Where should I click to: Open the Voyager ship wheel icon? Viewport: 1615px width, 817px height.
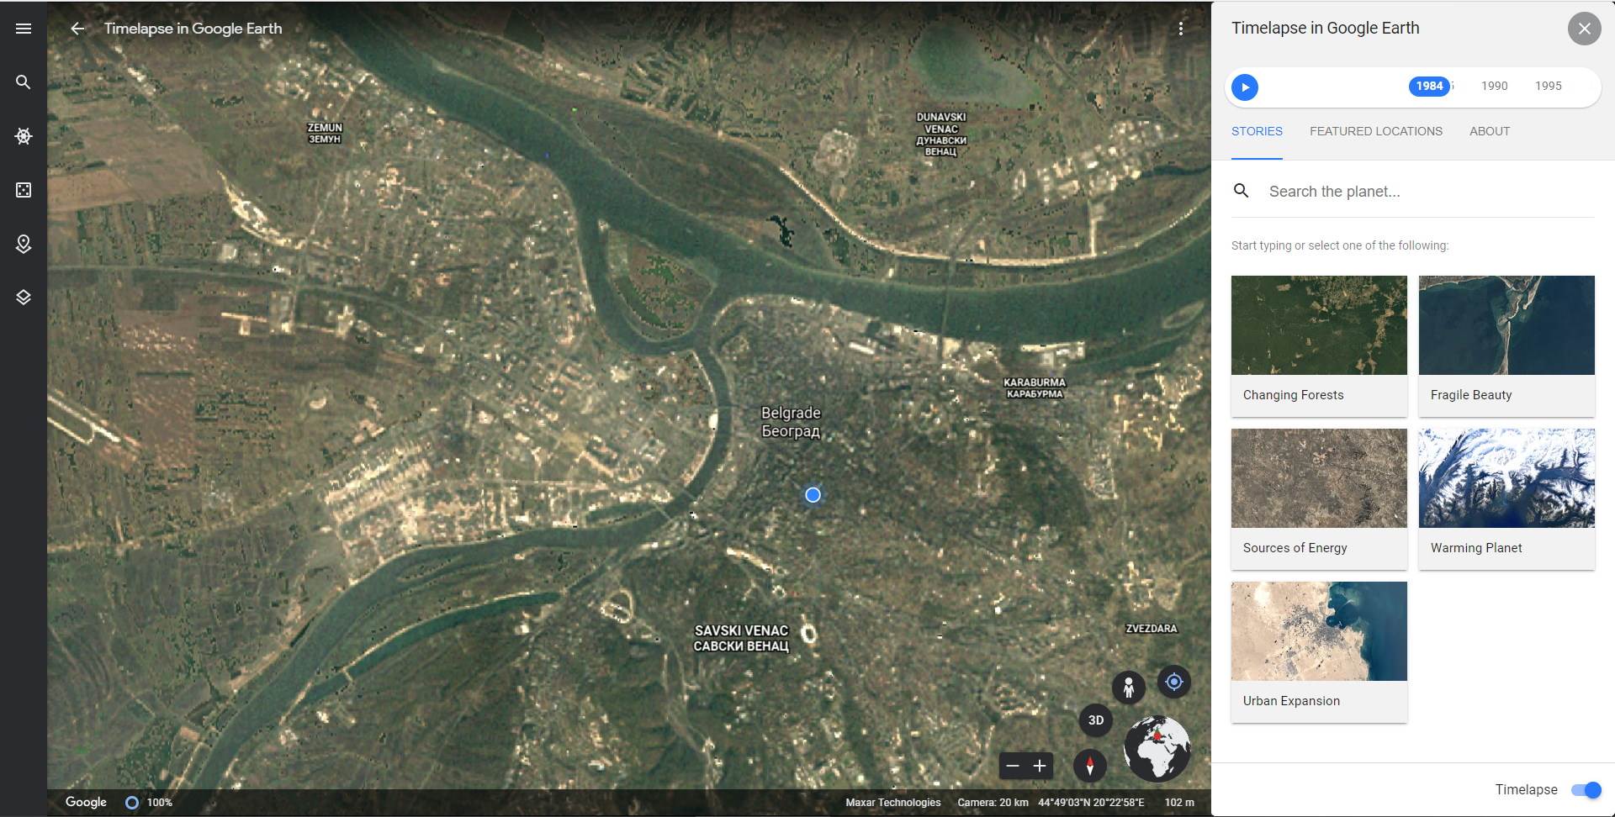24,135
